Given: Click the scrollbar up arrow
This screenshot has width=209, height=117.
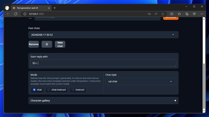Looking at the screenshot, I should (x=204, y=19).
